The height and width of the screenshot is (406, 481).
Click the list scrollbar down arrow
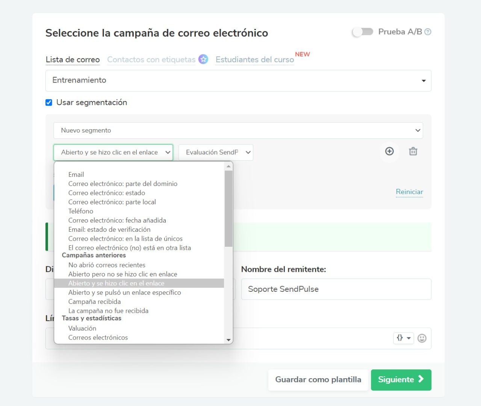tap(228, 340)
